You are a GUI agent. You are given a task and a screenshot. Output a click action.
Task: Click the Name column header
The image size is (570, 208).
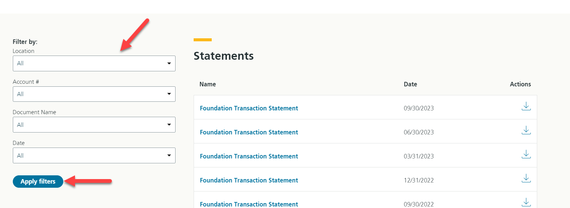click(x=208, y=84)
